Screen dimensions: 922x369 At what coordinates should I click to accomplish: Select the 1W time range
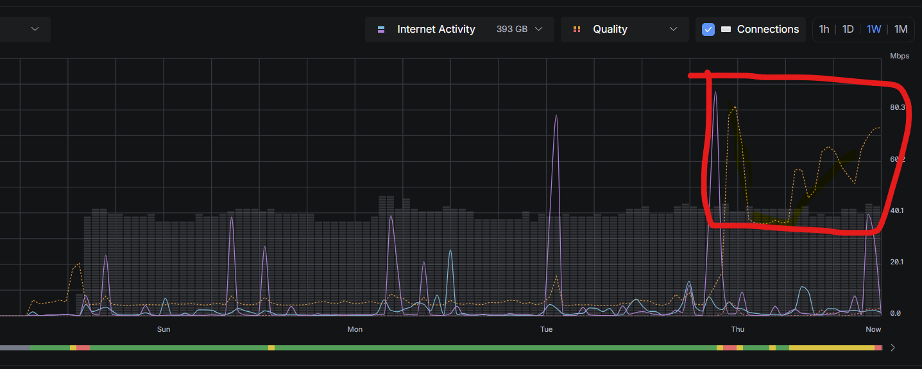(874, 30)
